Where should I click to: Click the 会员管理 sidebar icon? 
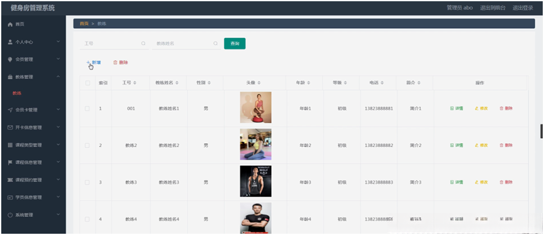click(x=10, y=59)
